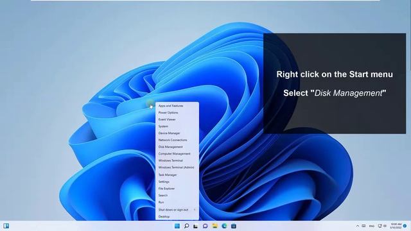Launch the Chat icon on taskbar

tap(205, 226)
